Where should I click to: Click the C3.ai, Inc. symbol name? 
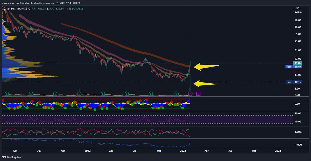pyautogui.click(x=10, y=9)
